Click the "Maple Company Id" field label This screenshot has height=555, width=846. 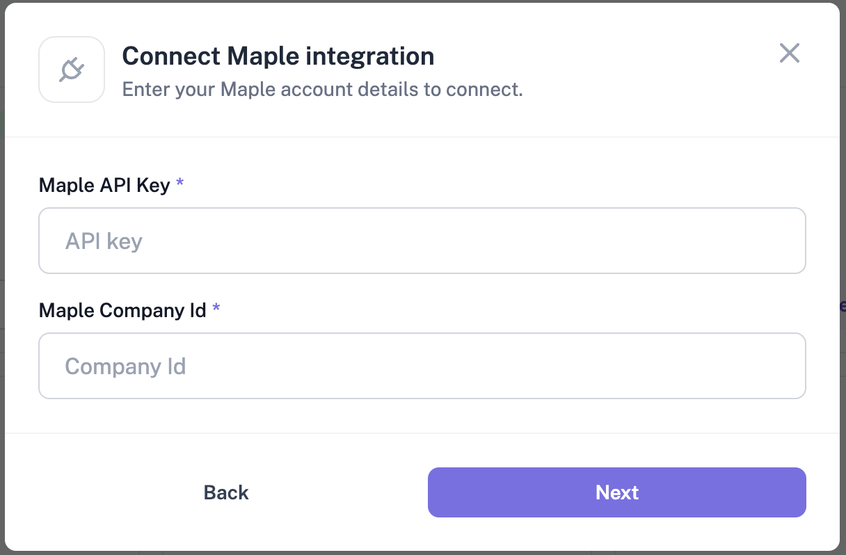coord(122,310)
